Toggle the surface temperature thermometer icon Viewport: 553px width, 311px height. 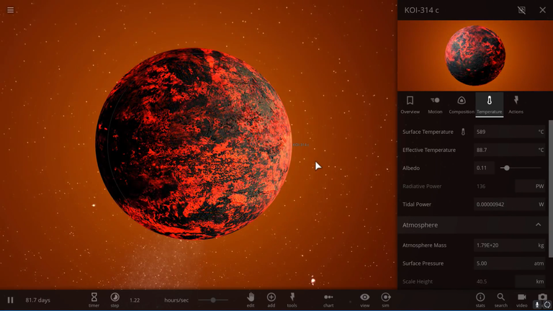(463, 132)
